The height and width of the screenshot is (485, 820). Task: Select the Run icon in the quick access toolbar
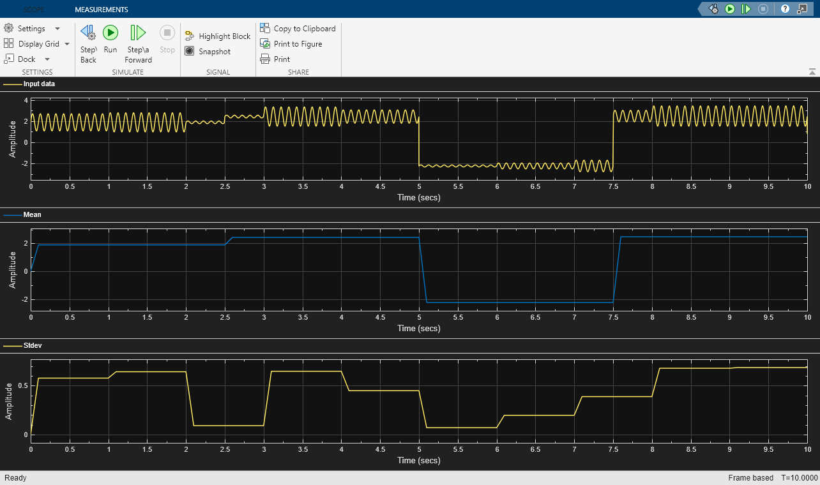(x=730, y=8)
